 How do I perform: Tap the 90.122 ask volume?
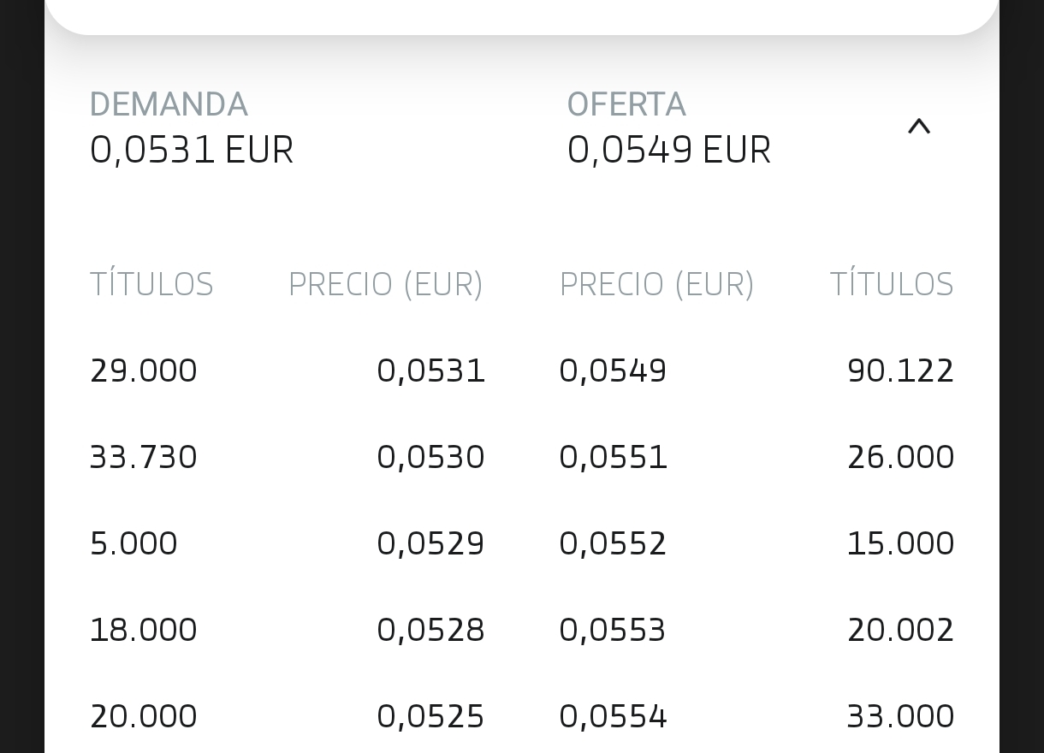[900, 371]
